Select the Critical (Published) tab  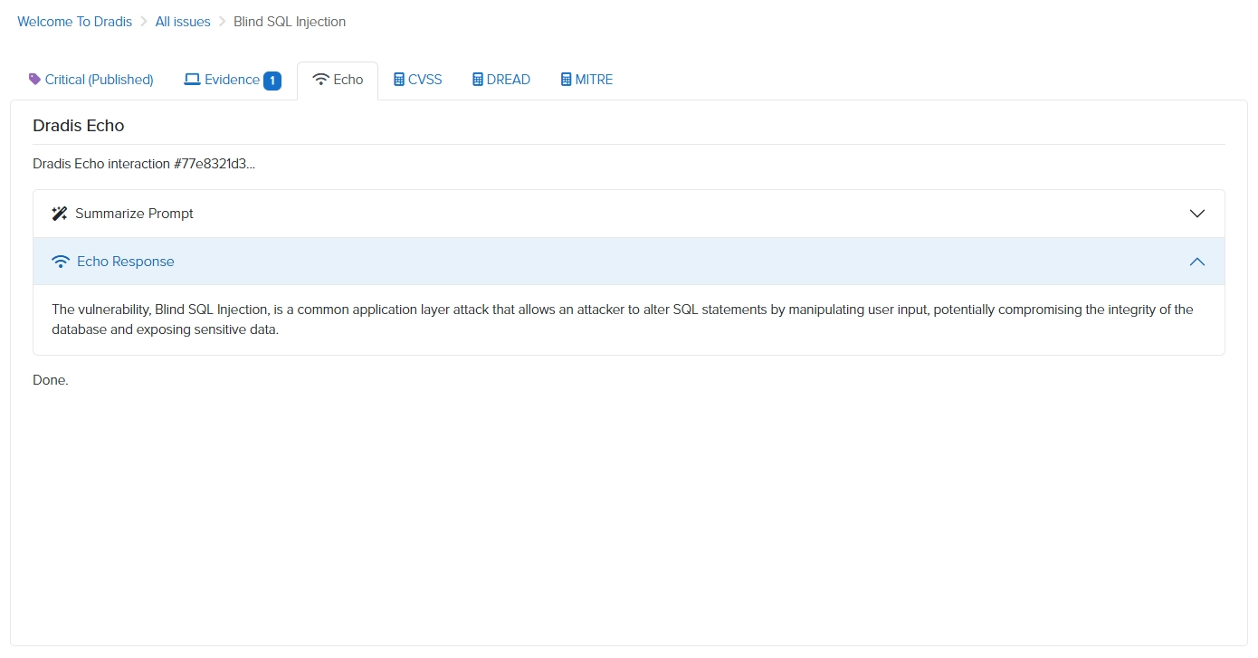[91, 80]
